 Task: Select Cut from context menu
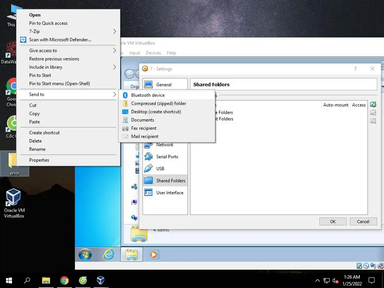click(x=68, y=105)
